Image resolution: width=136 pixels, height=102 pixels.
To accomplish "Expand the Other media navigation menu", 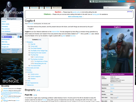I will (x=12, y=24).
